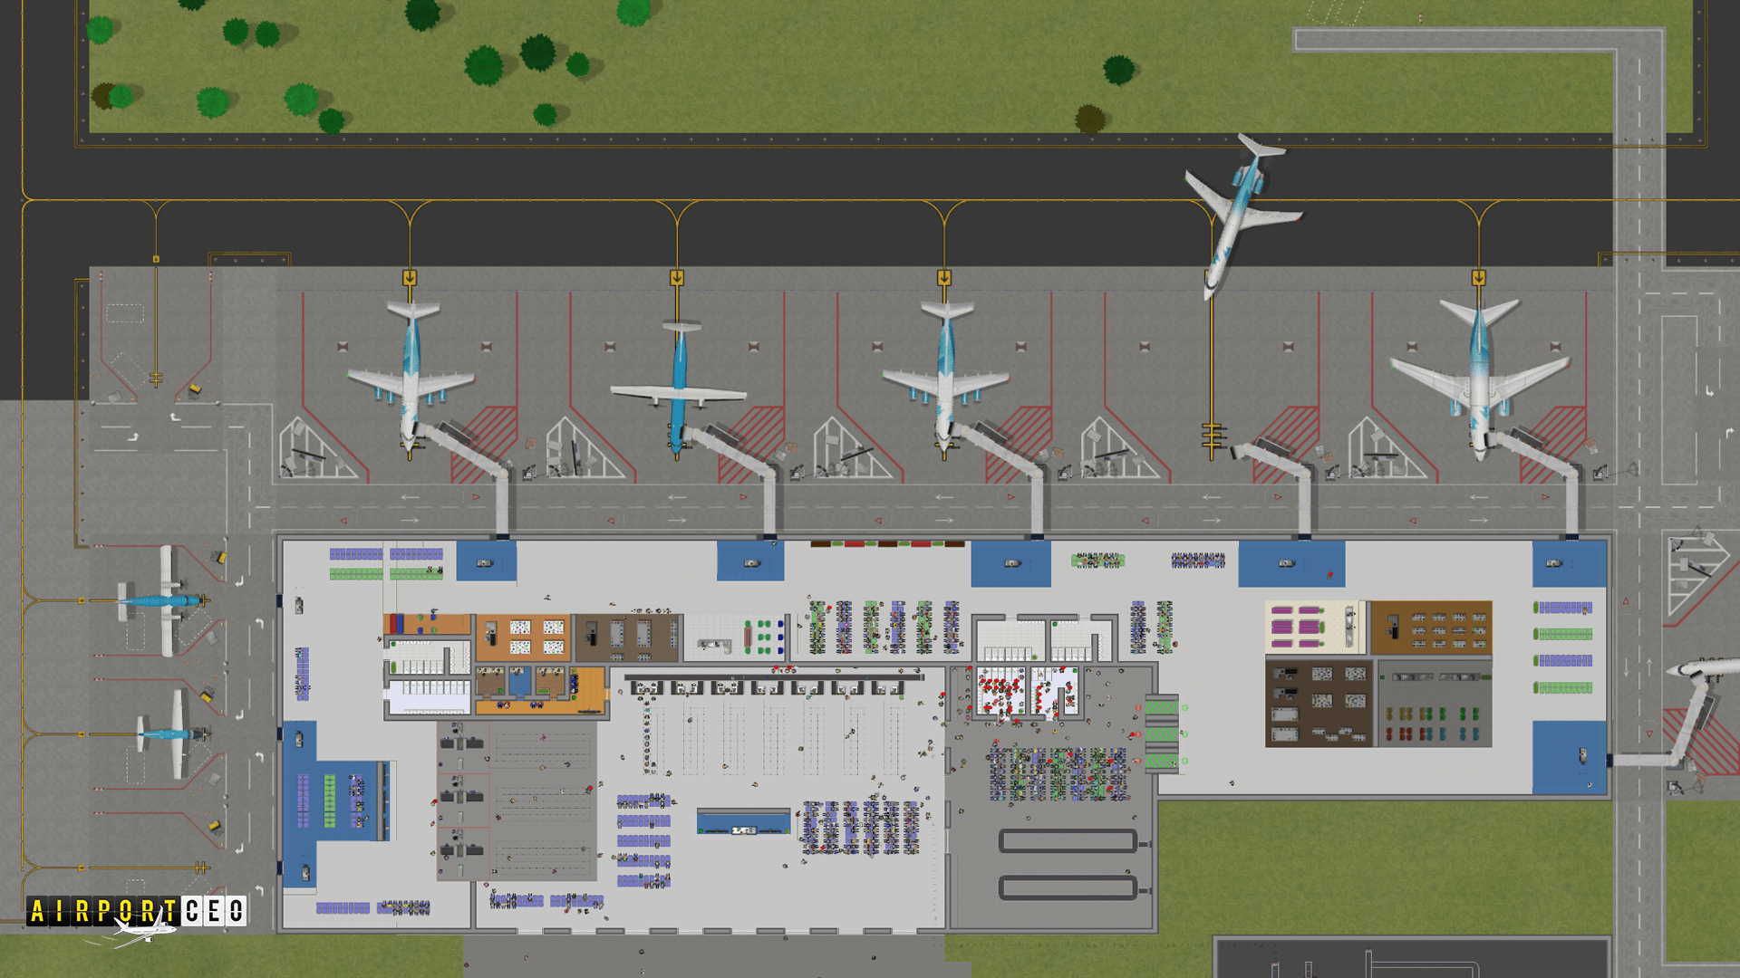
Task: Select the empty jet bridge at the vacant middle stand
Action: coord(1269,457)
